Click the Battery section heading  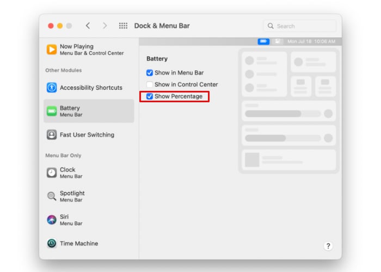tap(157, 59)
